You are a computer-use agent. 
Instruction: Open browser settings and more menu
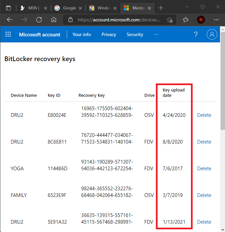[x=216, y=20]
